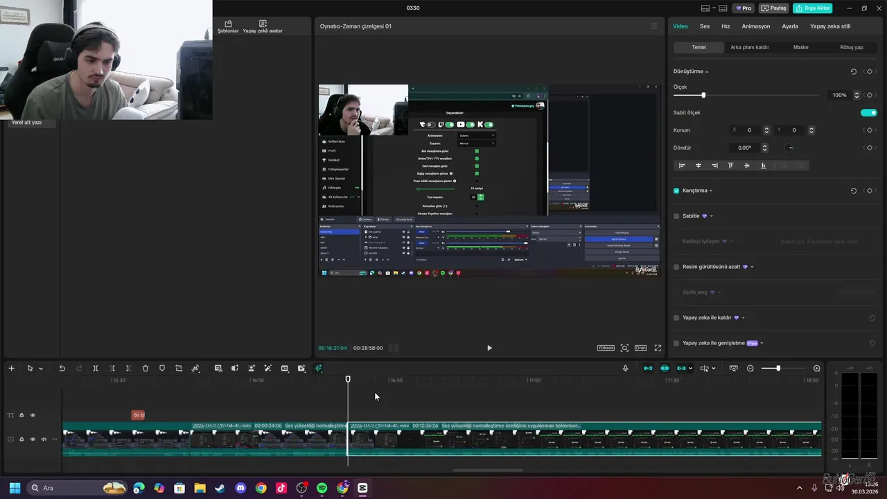Open the selection tool dropdown arrow
Image resolution: width=887 pixels, height=499 pixels.
tap(41, 369)
